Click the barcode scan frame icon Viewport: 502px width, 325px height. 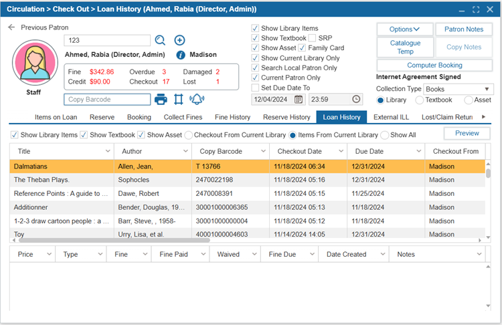coord(178,99)
